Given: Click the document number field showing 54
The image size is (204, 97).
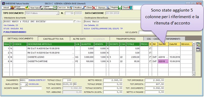Looking at the screenshot, I should coord(69,13).
